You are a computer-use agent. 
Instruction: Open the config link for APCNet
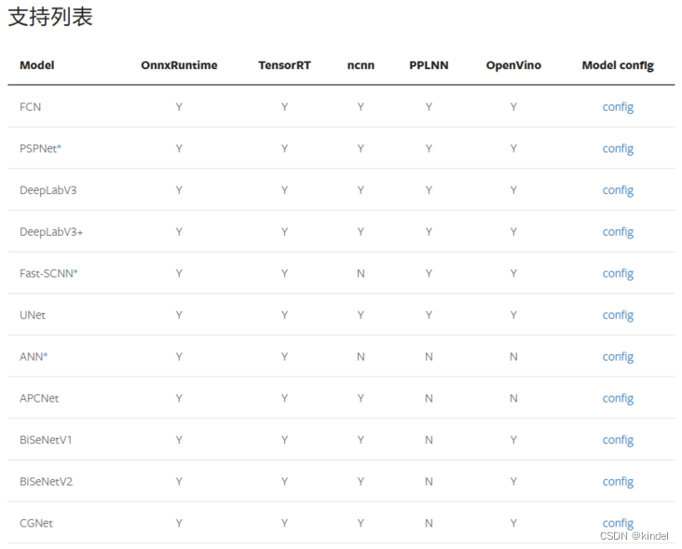click(x=618, y=399)
